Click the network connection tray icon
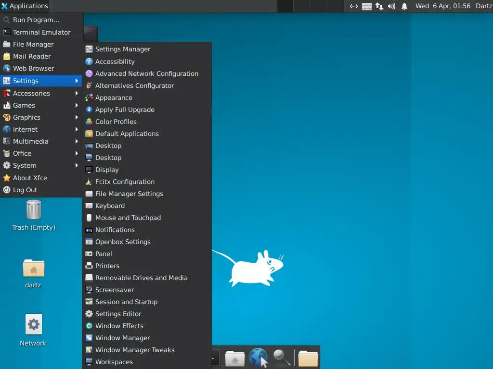The image size is (493, 369). (x=379, y=6)
